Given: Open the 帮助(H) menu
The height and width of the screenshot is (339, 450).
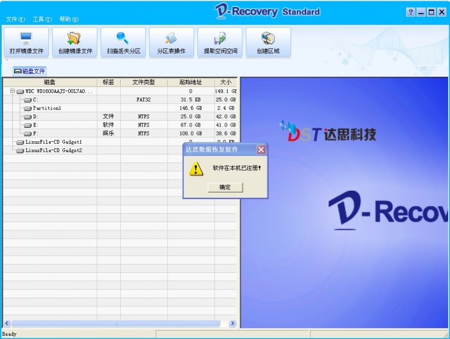Looking at the screenshot, I should coord(69,19).
